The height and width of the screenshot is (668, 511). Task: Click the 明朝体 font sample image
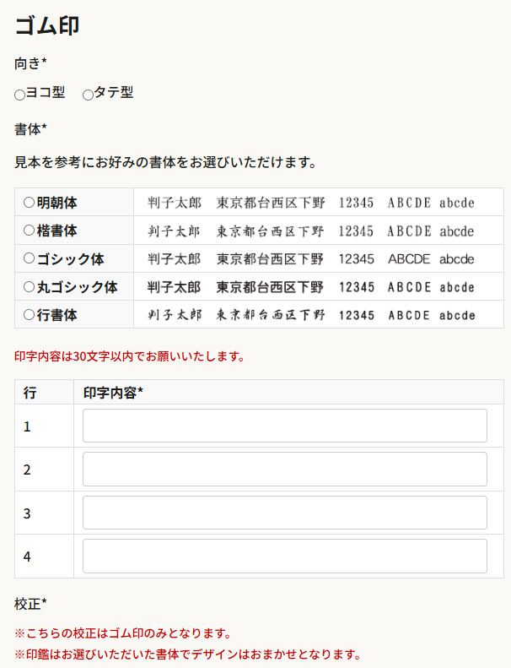click(x=310, y=203)
